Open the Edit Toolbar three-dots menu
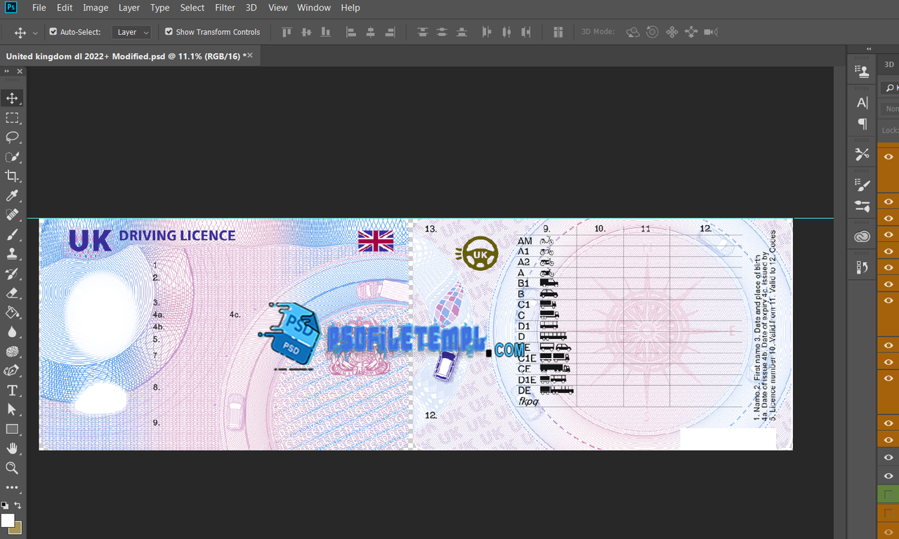Viewport: 899px width, 539px height. (12, 488)
